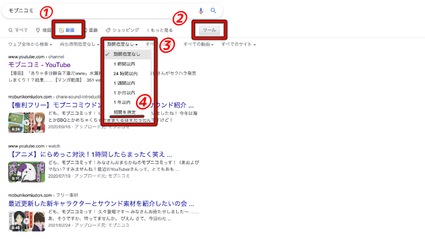The height and width of the screenshot is (239, 425).
Task: Click the ツール tools button
Action: coord(210,30)
